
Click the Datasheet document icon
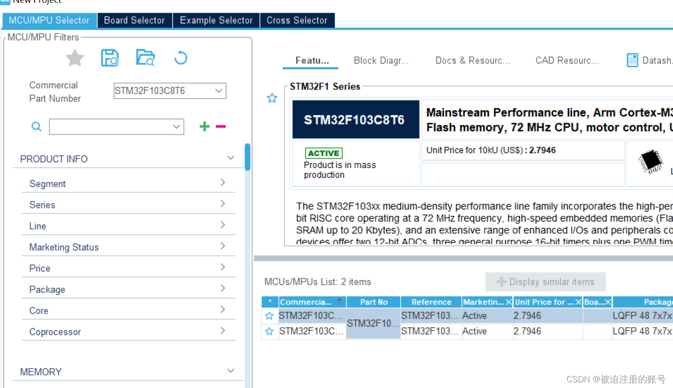(x=633, y=60)
